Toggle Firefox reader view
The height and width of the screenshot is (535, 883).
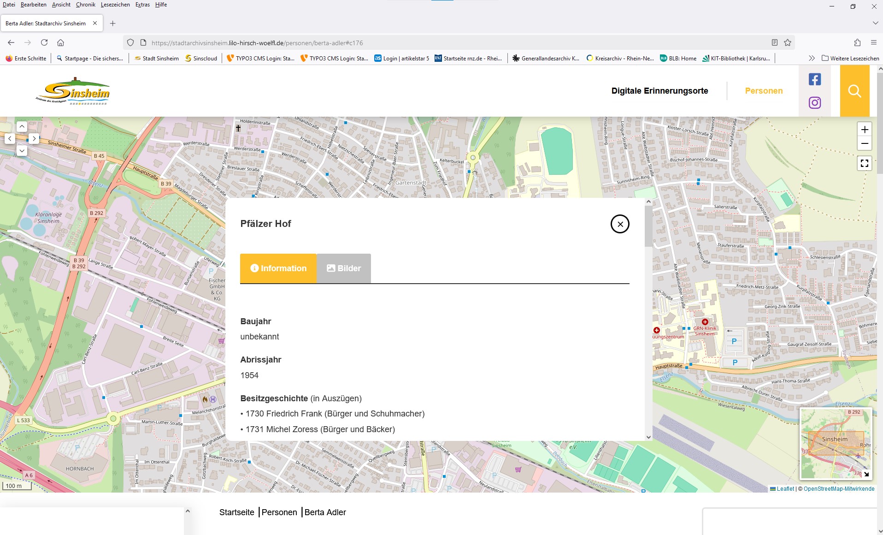coord(775,43)
